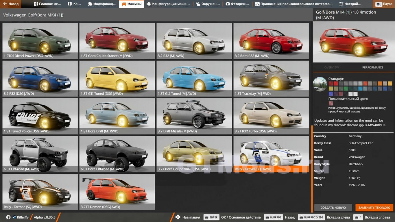This screenshot has width=395, height=222.
Task: Click the asterisk key hint for Вкладка справа
Action: pos(358,217)
